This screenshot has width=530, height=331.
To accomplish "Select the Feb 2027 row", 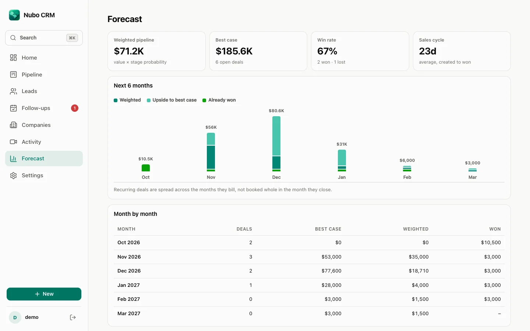I will (x=309, y=299).
